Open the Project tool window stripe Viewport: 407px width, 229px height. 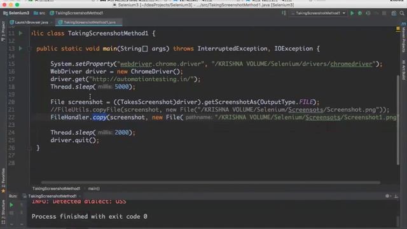coord(3,31)
